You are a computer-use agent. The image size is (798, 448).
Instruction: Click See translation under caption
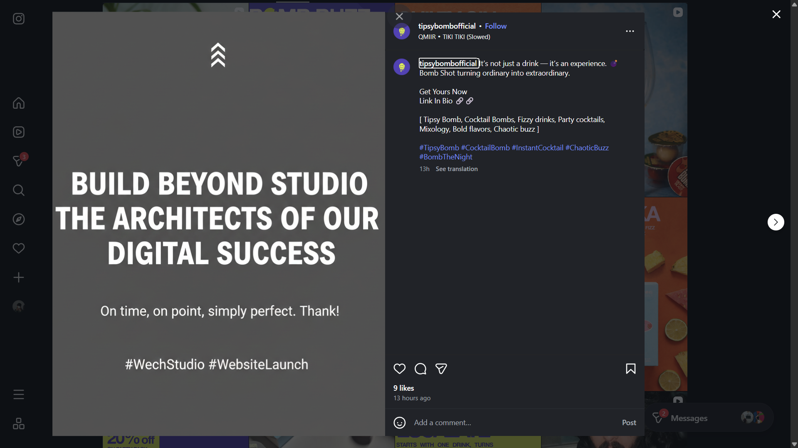(x=457, y=169)
